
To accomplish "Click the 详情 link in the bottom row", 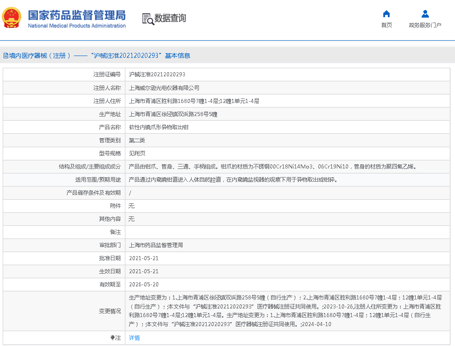I will pyautogui.click(x=134, y=338).
